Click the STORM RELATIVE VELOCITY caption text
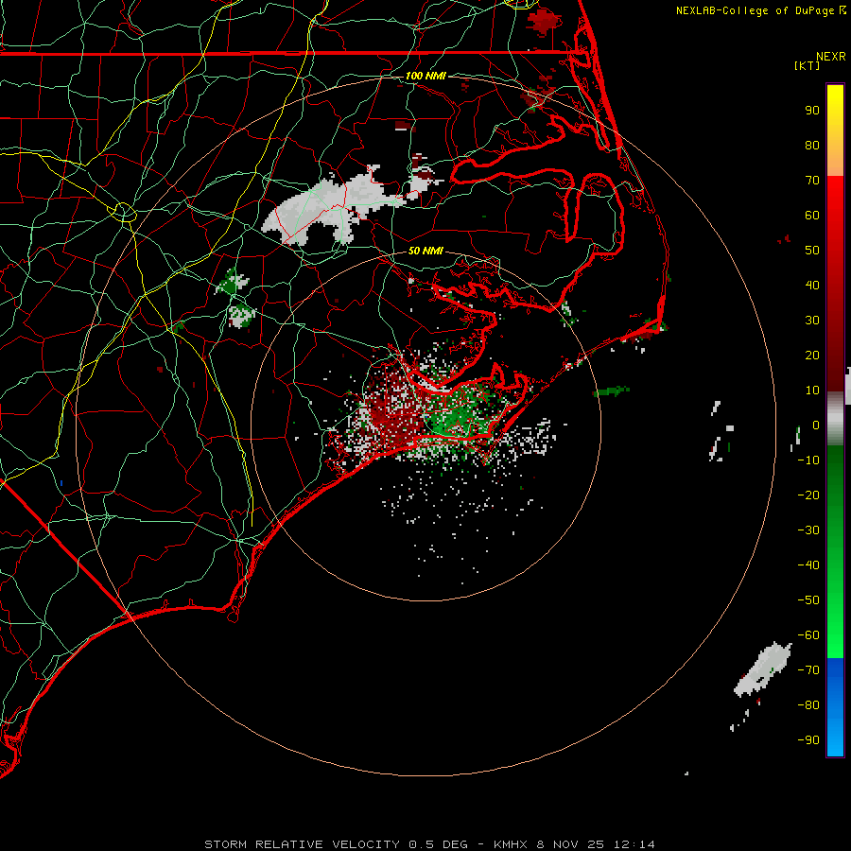 pyautogui.click(x=304, y=844)
